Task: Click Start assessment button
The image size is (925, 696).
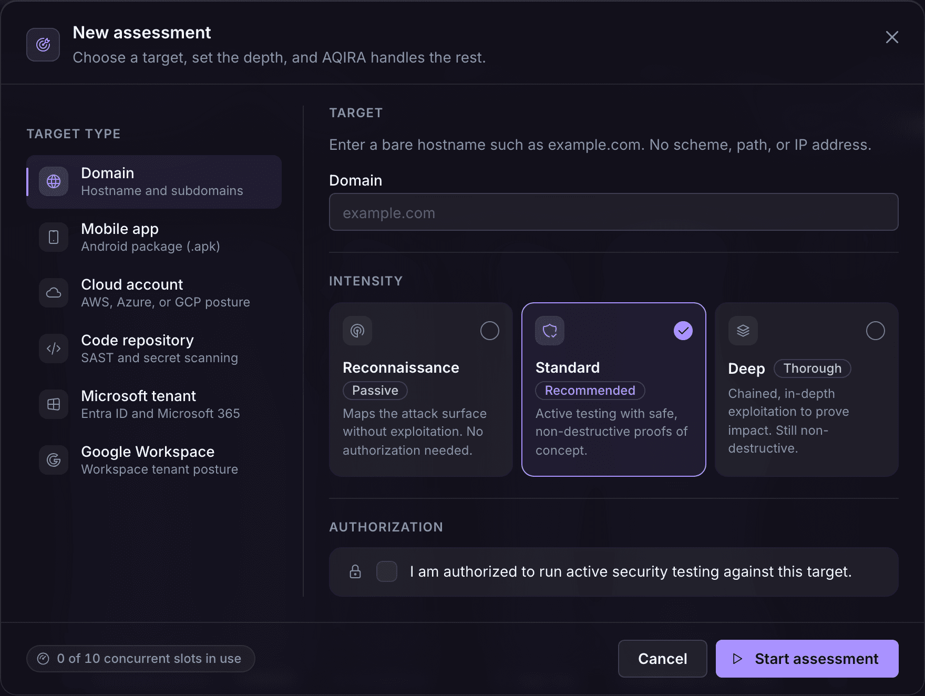Action: (807, 659)
